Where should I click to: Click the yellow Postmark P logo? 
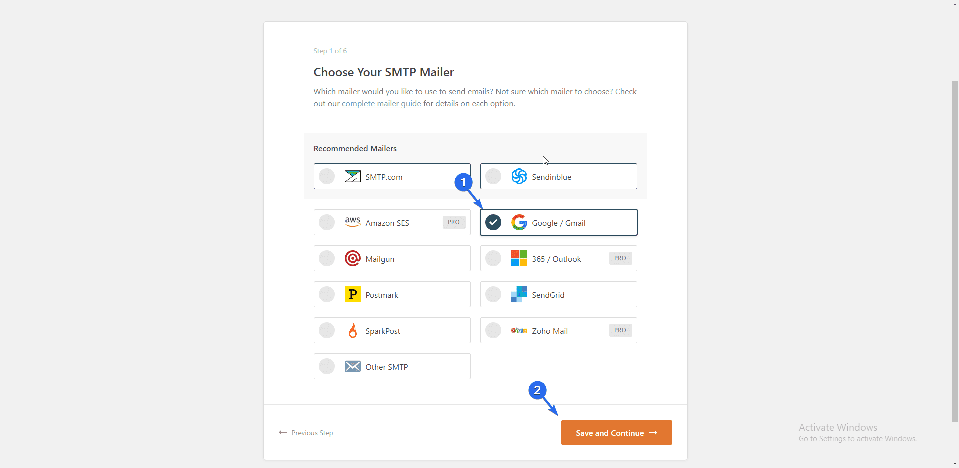352,294
